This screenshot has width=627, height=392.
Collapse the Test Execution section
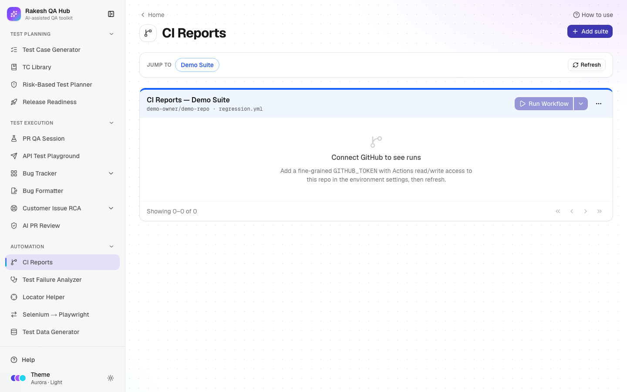[x=111, y=123]
